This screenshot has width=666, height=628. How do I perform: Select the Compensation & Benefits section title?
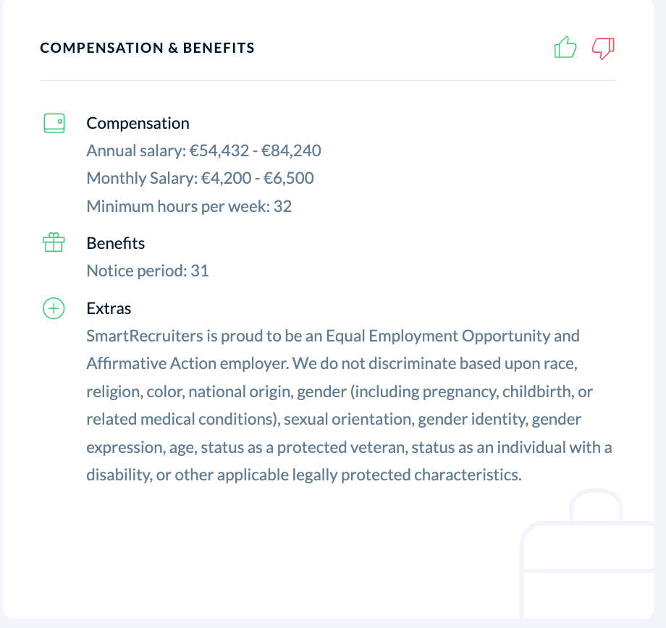click(148, 48)
